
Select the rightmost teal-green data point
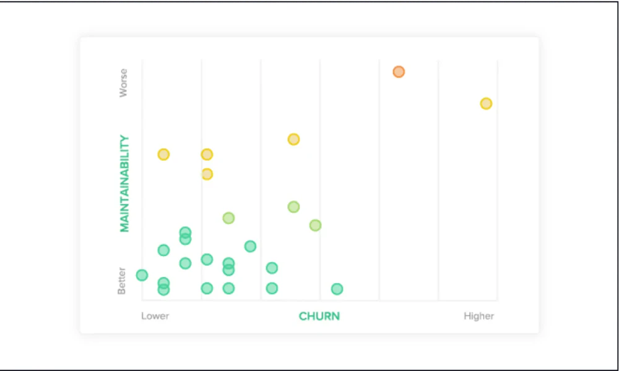tap(337, 289)
